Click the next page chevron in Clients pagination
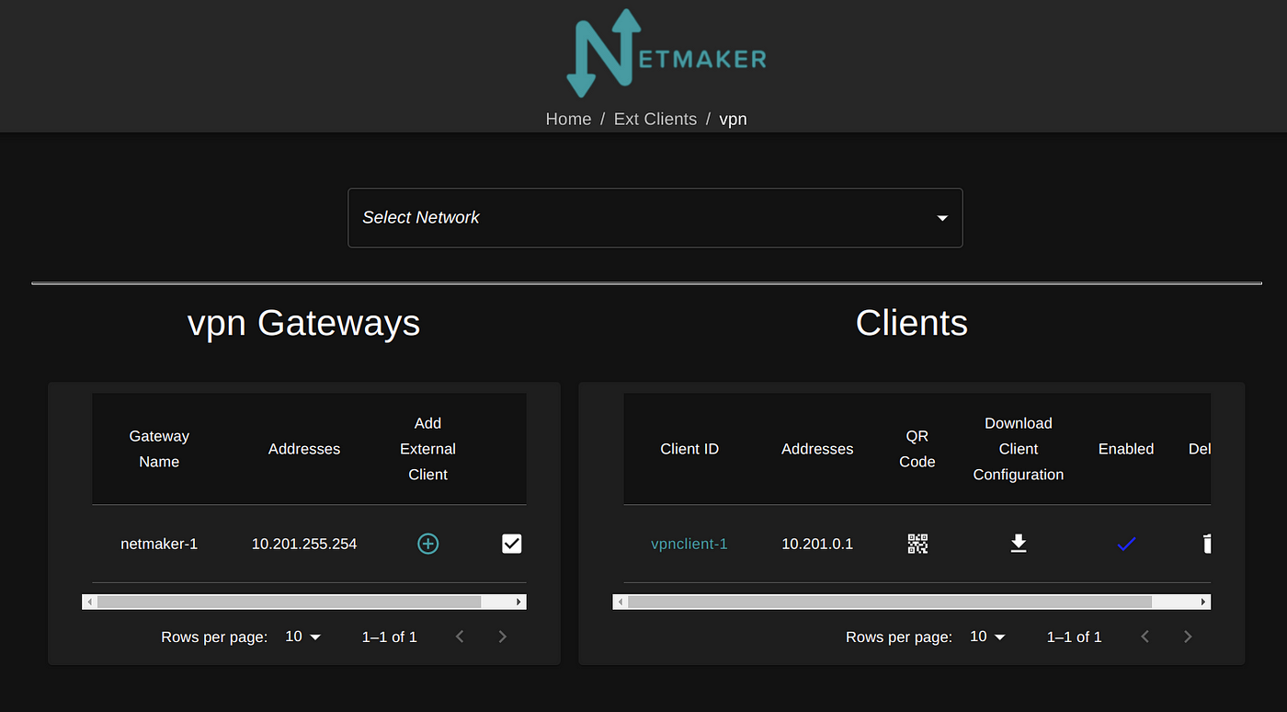Screen dimensions: 1287x712 click(1187, 636)
